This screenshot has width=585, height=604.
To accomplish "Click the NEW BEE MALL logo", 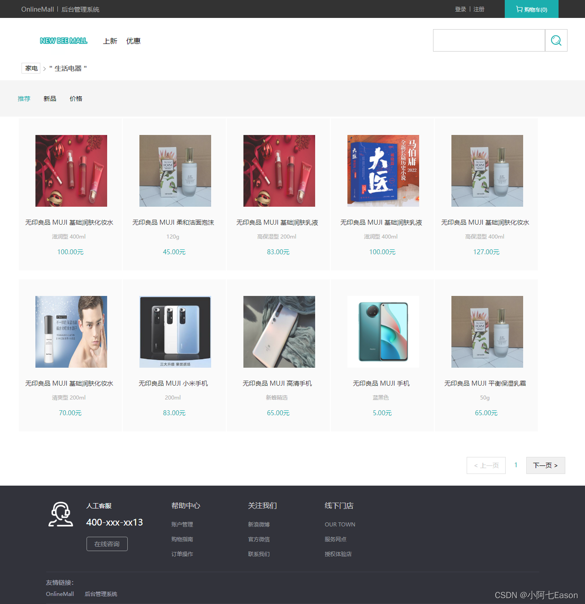I will click(x=64, y=41).
